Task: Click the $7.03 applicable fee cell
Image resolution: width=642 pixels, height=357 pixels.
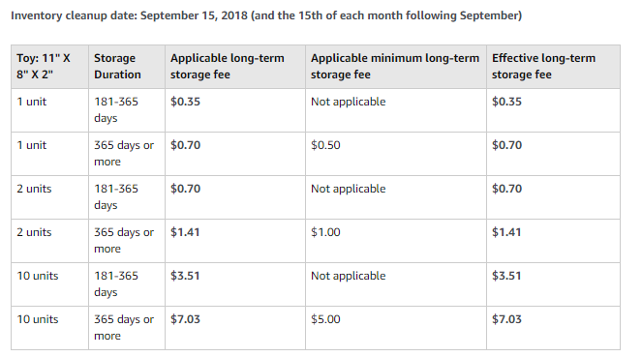Action: [x=235, y=328]
